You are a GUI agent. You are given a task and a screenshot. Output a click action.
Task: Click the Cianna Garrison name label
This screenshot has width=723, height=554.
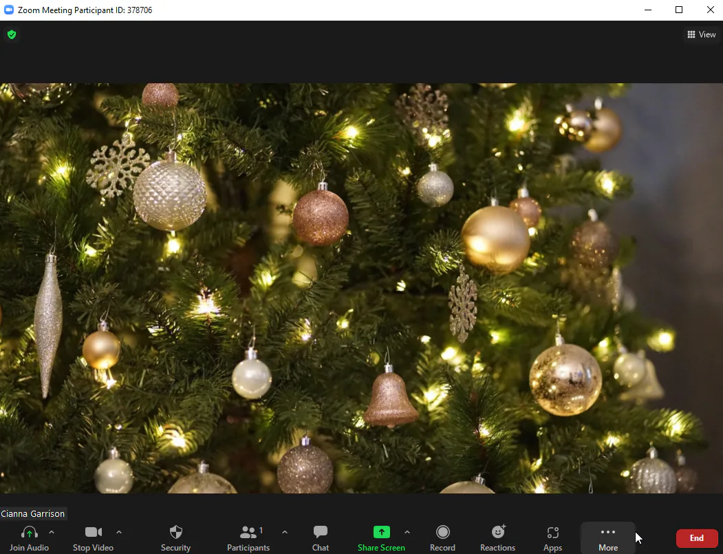click(x=33, y=513)
